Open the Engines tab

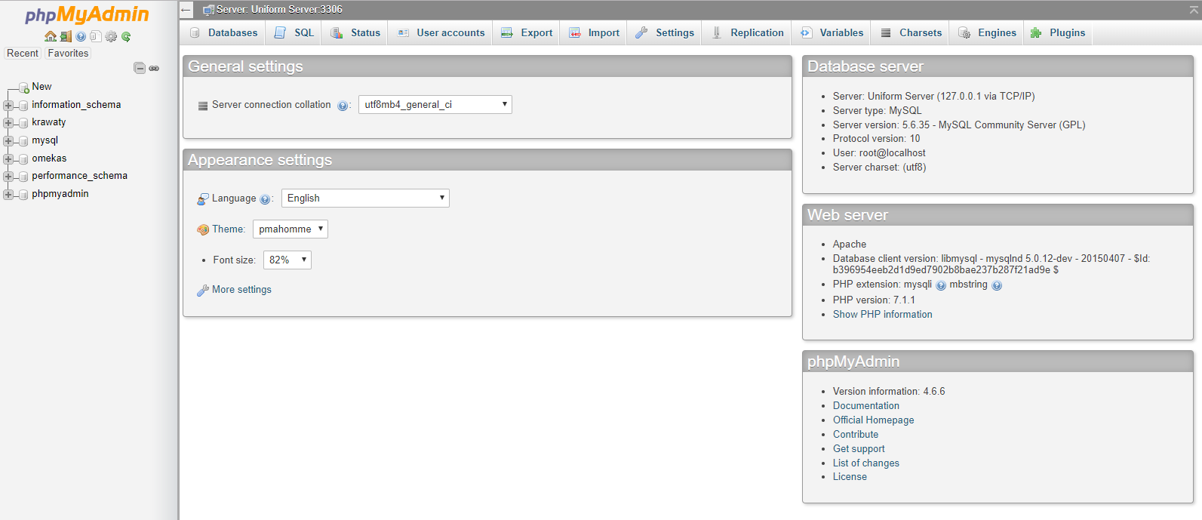[987, 32]
